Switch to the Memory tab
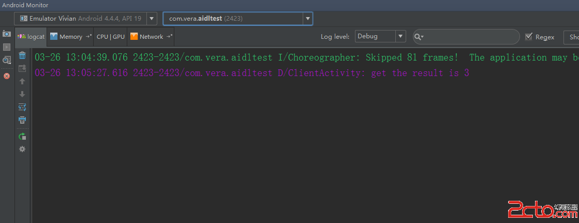This screenshot has width=579, height=223. click(70, 37)
